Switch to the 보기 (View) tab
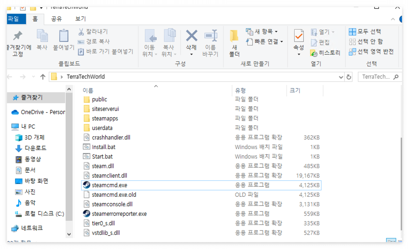This screenshot has height=249, width=409. (x=80, y=19)
